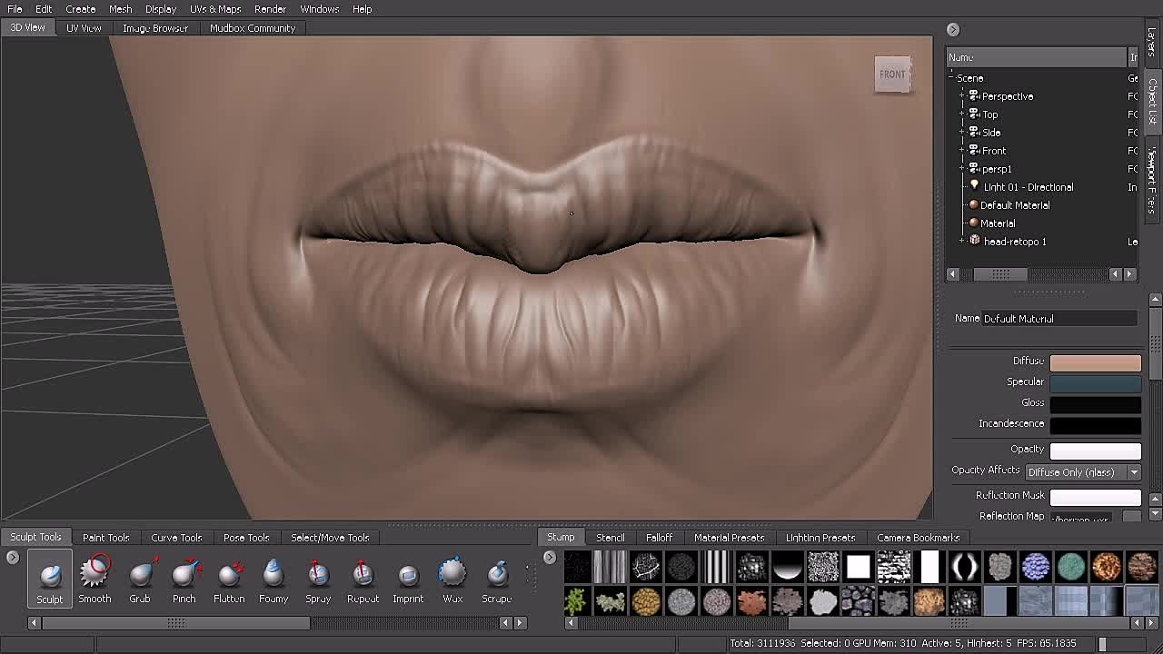The width and height of the screenshot is (1163, 654).
Task: Select the Scrape tool
Action: click(x=496, y=579)
